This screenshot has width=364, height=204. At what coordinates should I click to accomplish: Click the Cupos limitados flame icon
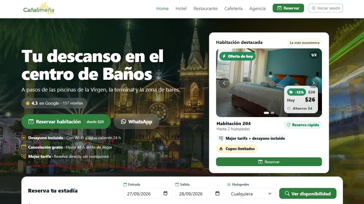[221, 149]
